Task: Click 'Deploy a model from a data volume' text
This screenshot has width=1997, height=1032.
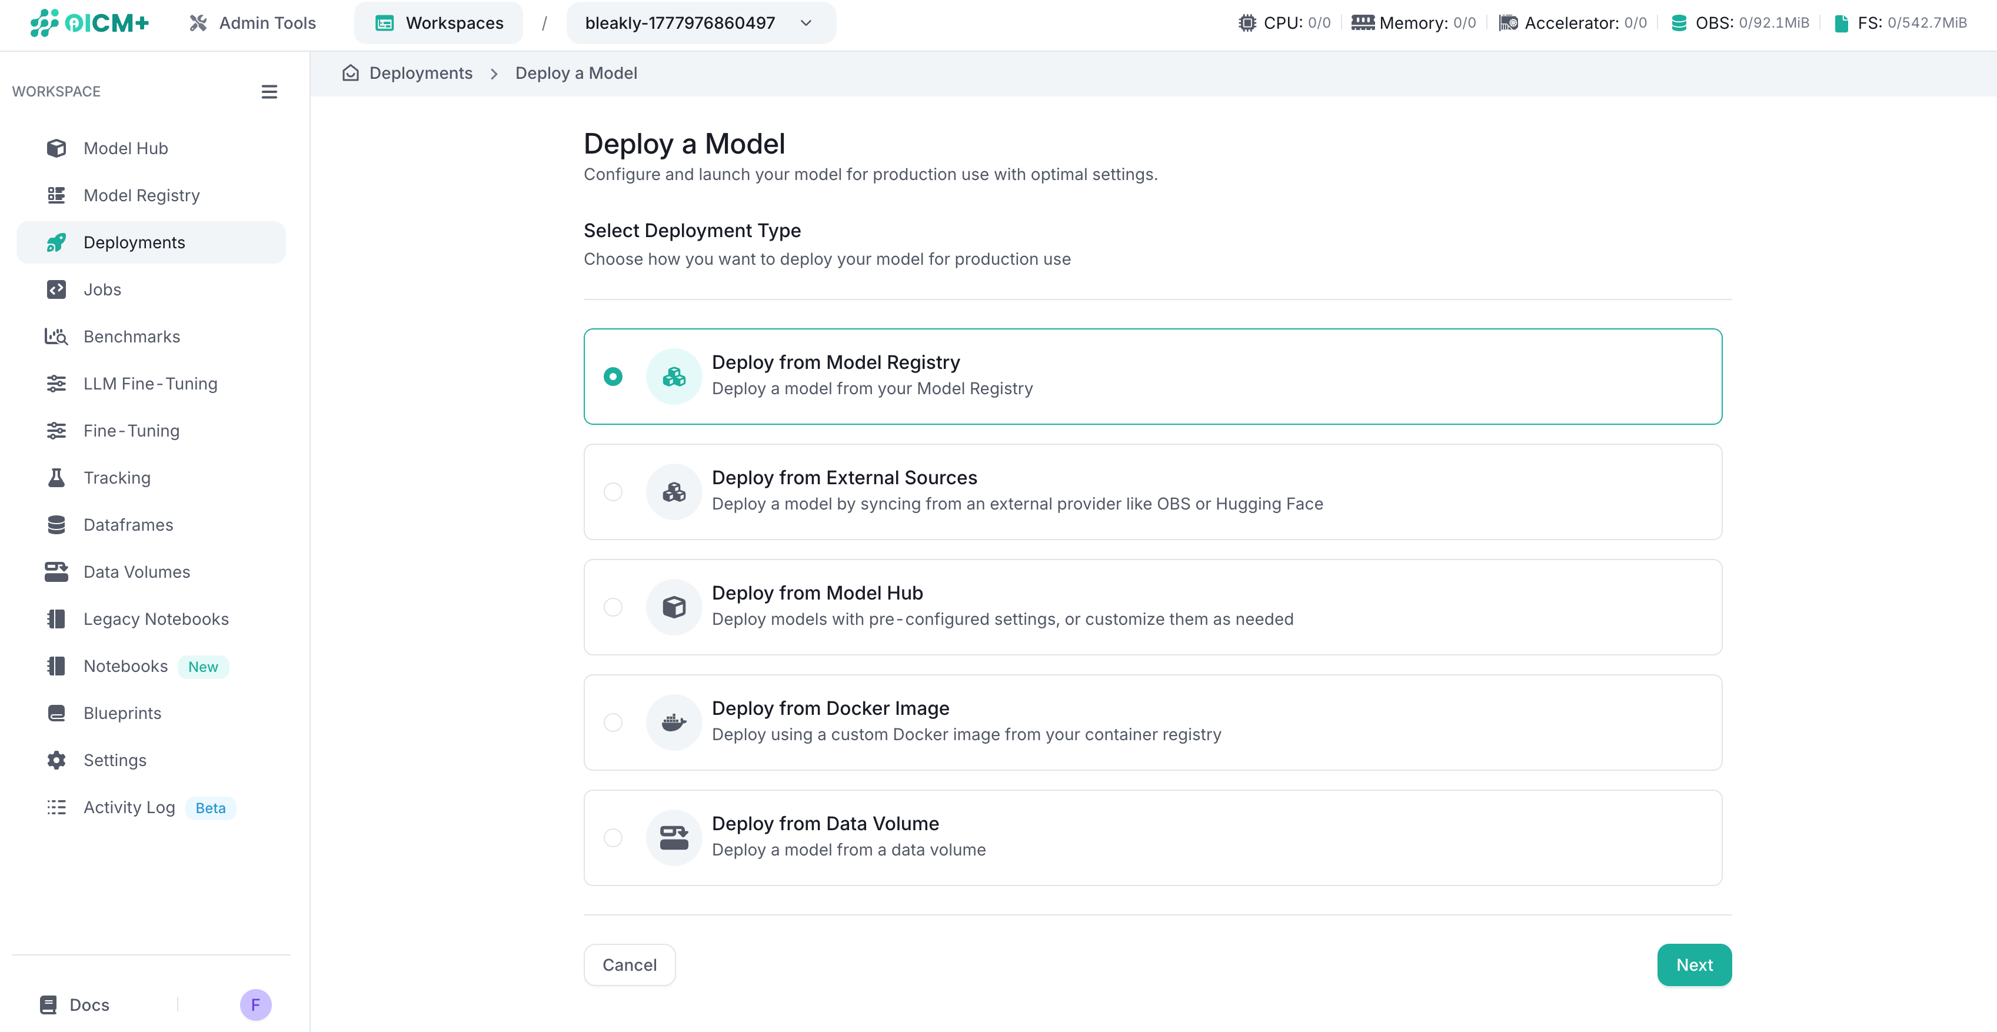Action: 849,850
